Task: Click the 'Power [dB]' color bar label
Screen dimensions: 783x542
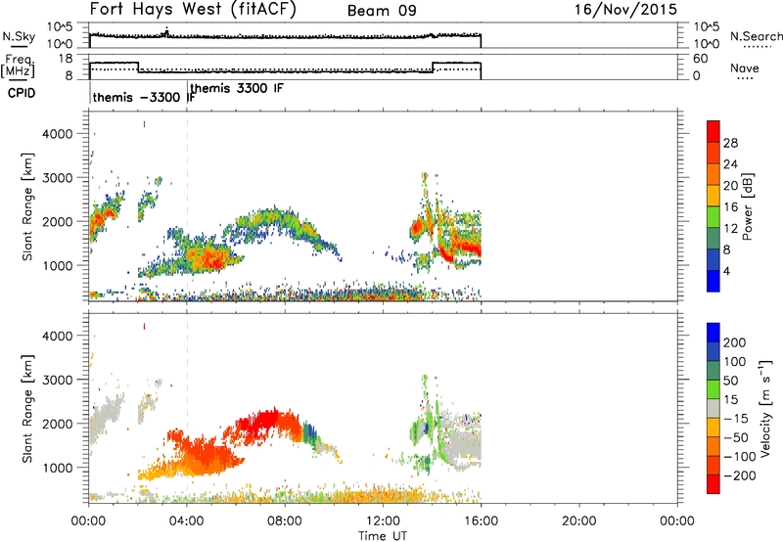Action: (x=747, y=206)
